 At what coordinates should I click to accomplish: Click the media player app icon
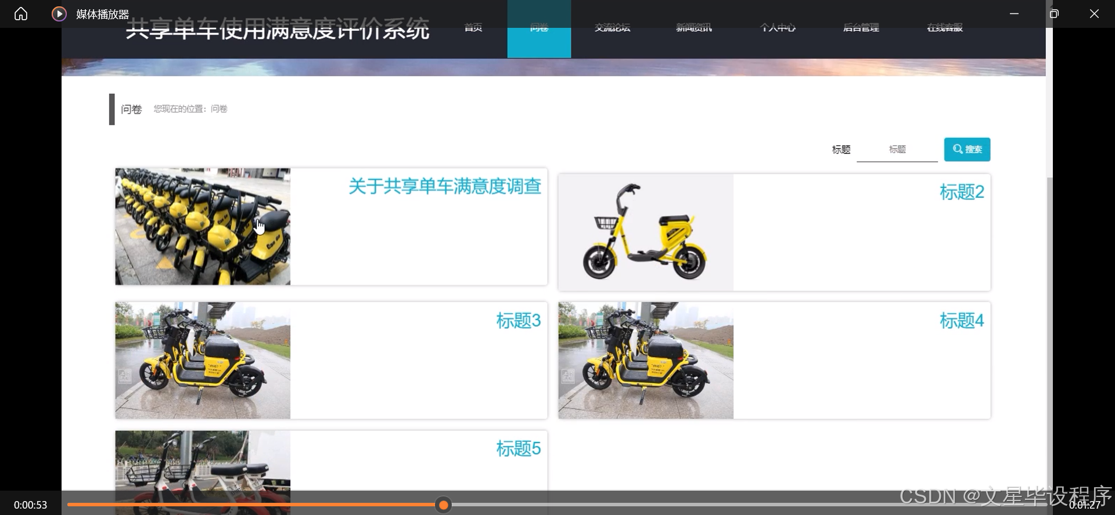tap(59, 13)
